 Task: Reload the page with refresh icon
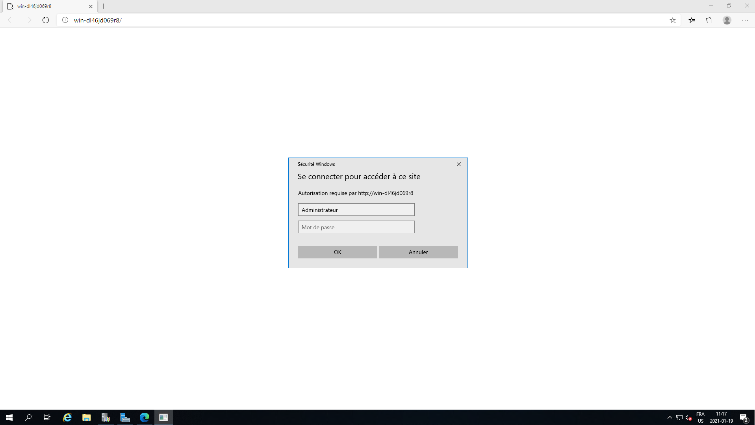tap(46, 20)
